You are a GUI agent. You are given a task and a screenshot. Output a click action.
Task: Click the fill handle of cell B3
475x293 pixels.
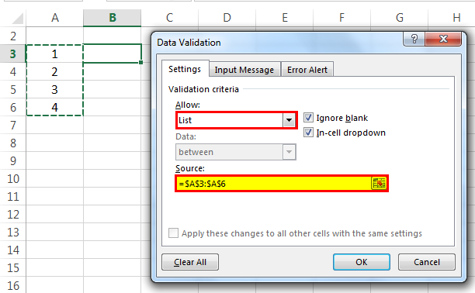coord(140,62)
